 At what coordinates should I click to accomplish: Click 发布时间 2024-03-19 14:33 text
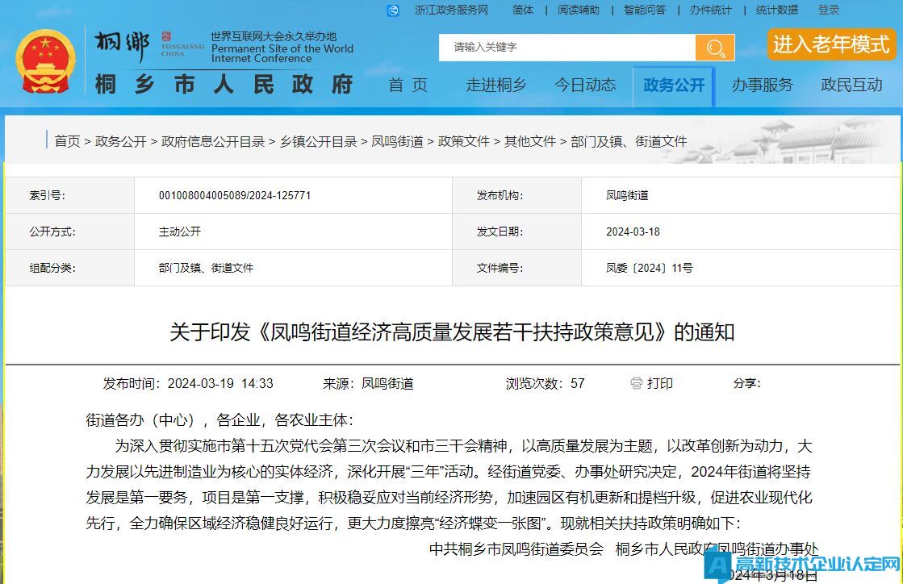click(188, 383)
